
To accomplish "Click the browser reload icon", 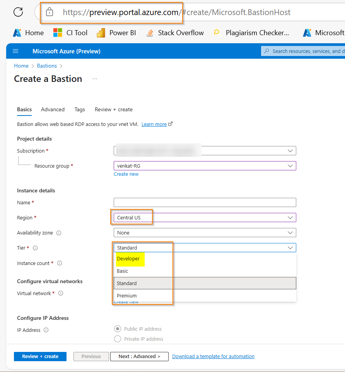I will [x=18, y=12].
